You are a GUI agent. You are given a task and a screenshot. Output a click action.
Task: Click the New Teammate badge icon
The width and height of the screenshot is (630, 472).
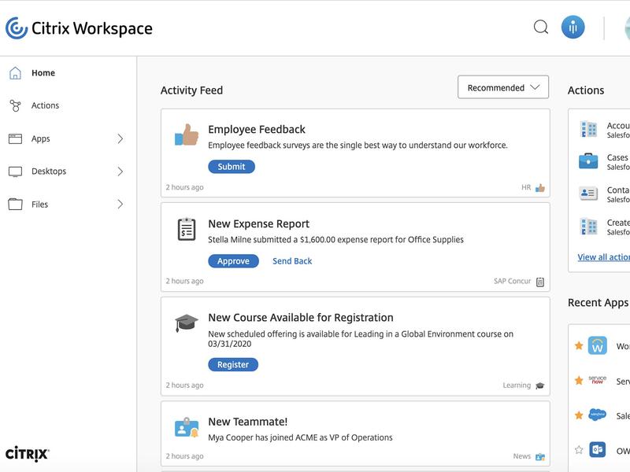click(x=187, y=428)
